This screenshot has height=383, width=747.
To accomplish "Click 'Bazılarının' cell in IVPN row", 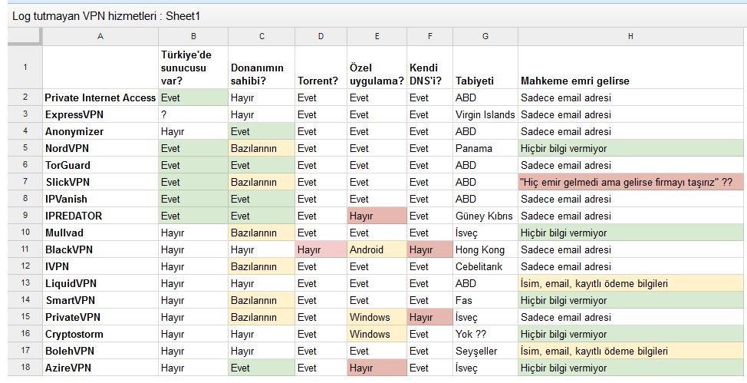I will pyautogui.click(x=261, y=266).
